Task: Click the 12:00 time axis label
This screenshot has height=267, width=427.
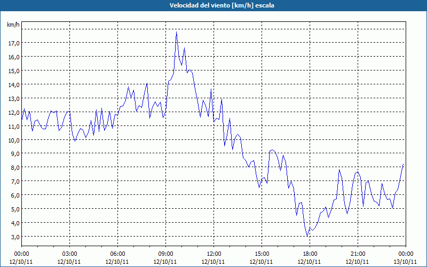Action: 213,254
